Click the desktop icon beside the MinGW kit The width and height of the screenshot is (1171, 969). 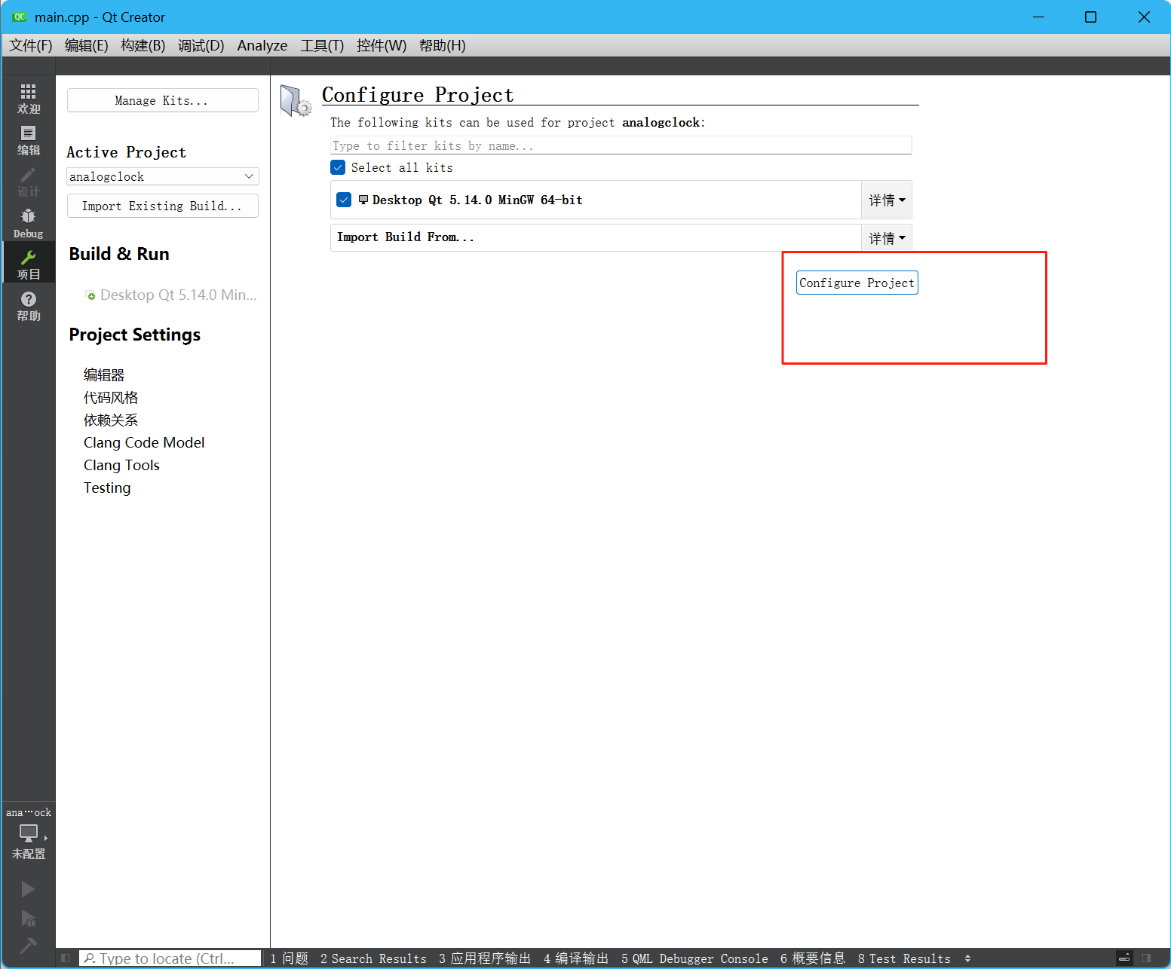pos(363,200)
